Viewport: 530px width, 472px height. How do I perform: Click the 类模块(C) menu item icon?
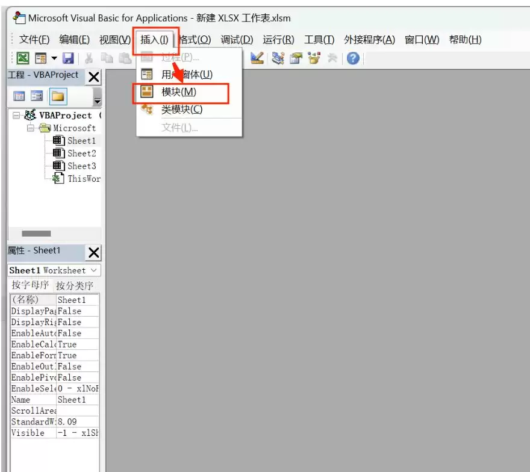[147, 109]
